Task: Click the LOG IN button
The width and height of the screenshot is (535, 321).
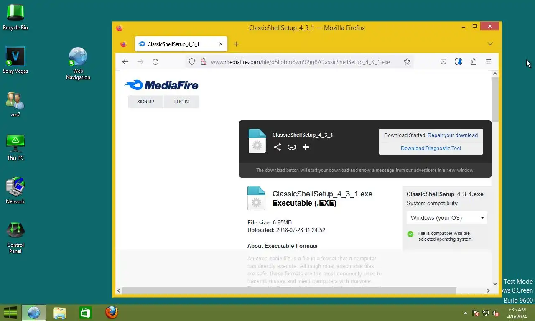Action: click(x=181, y=102)
